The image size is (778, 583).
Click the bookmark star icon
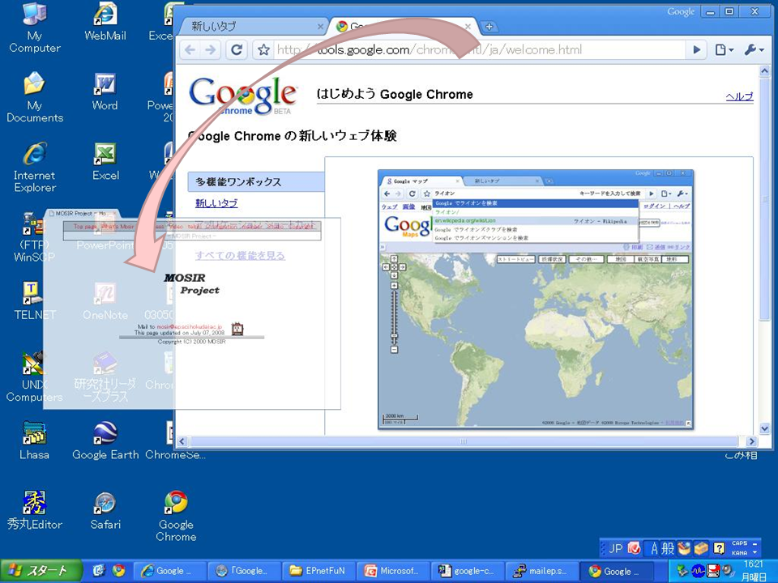tap(263, 50)
